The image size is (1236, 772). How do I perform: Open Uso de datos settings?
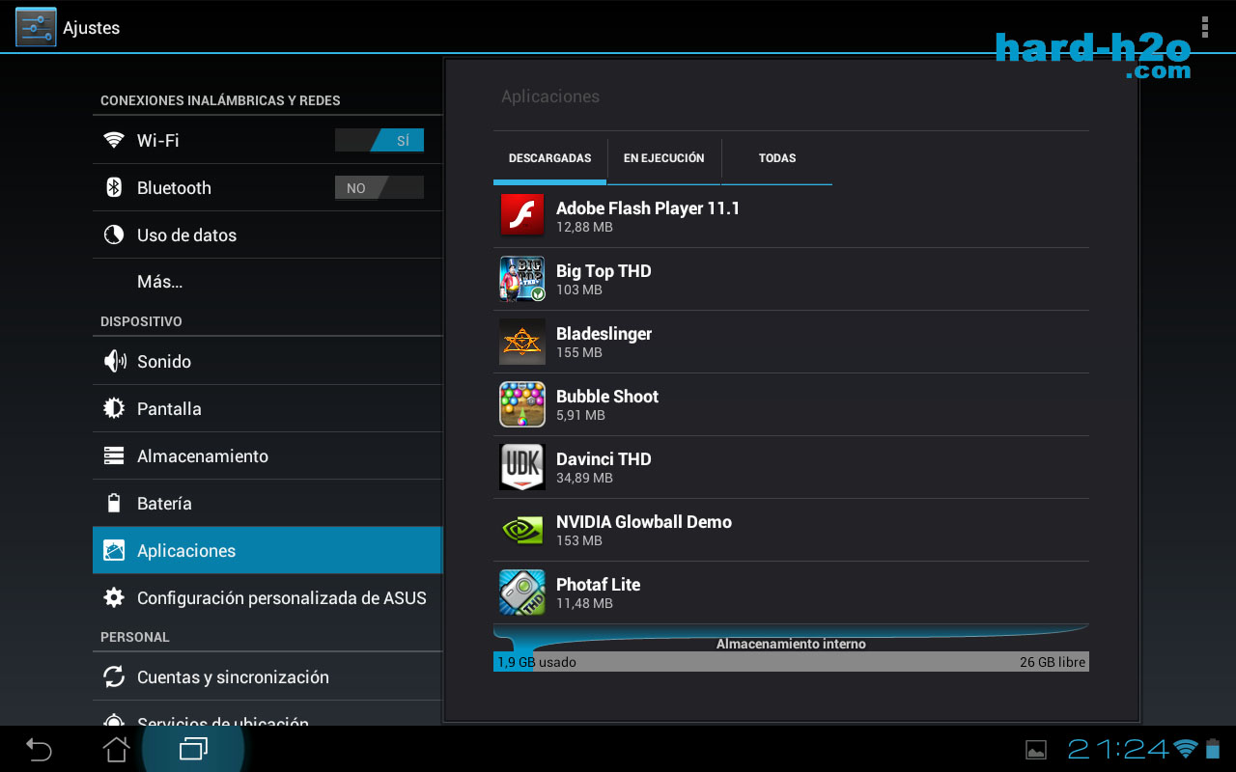267,234
